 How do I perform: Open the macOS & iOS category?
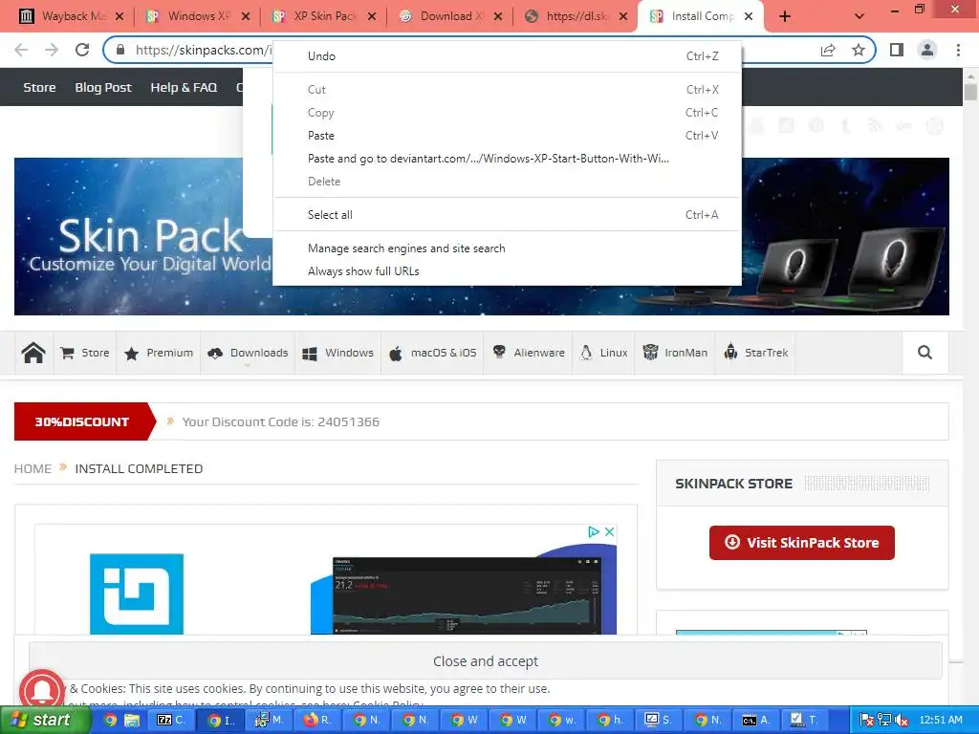(433, 353)
